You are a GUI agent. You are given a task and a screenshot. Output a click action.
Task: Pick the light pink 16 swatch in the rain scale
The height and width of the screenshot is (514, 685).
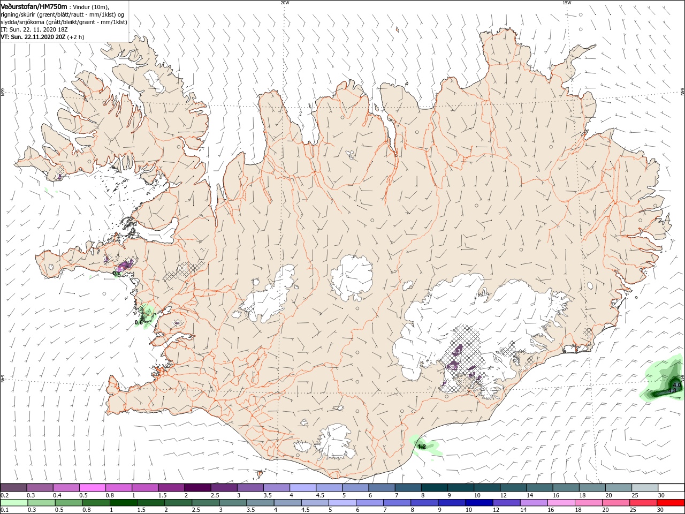(561, 503)
